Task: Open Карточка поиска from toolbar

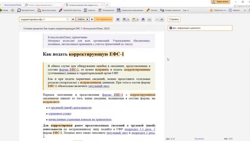Action: (x=46, y=10)
